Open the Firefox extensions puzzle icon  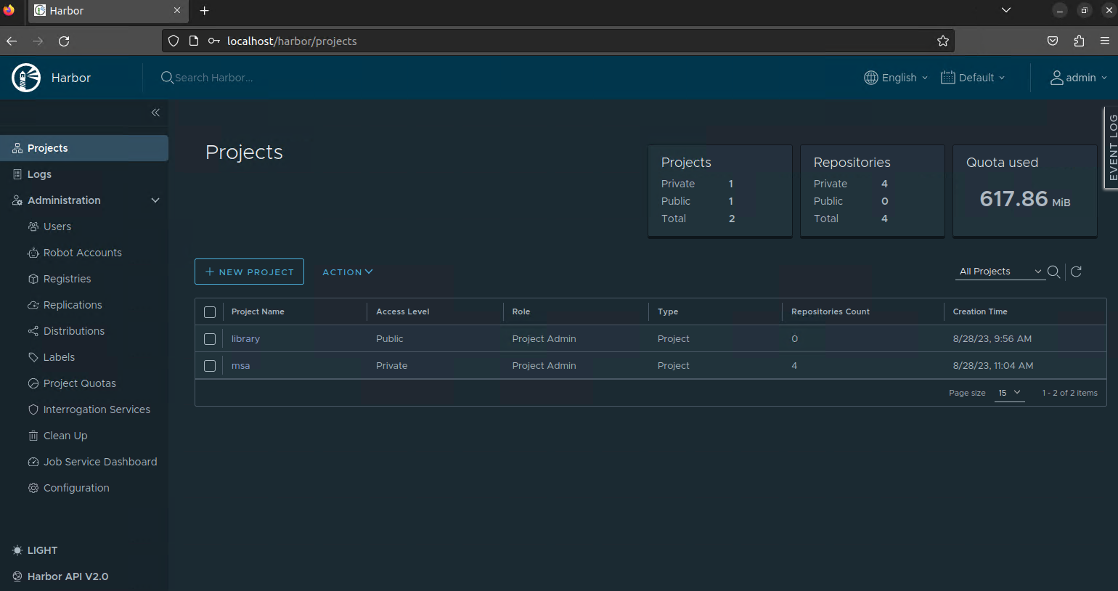pyautogui.click(x=1079, y=41)
